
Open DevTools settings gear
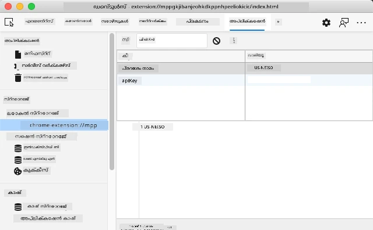pos(326,23)
